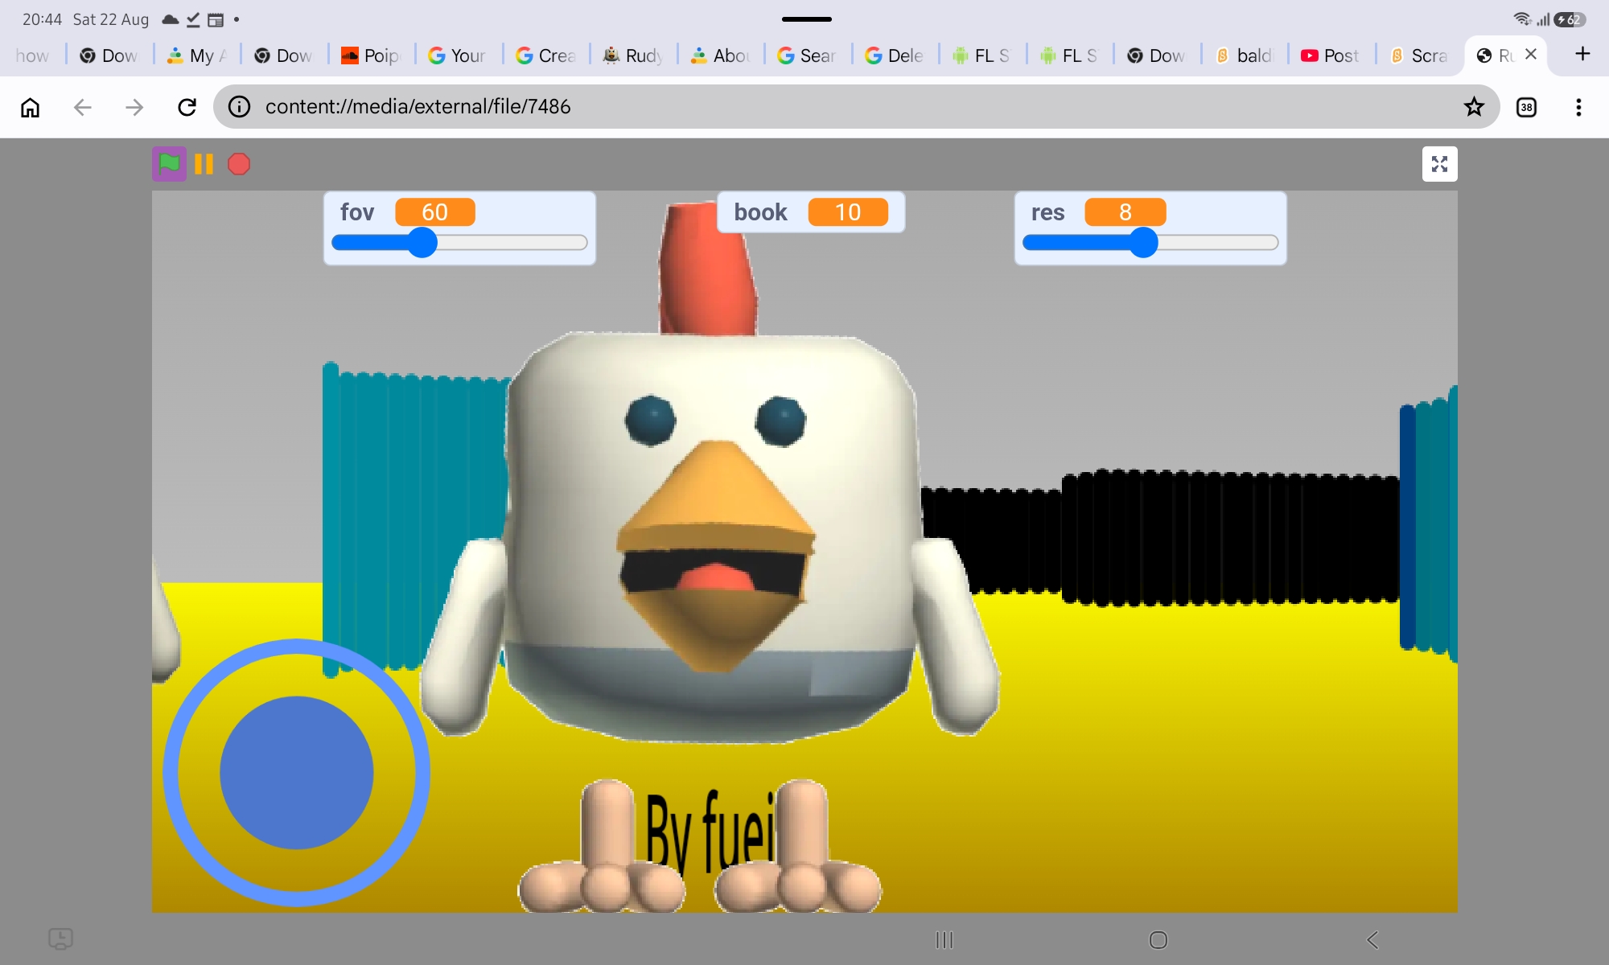Tap the battery indicator in status bar
This screenshot has height=965, width=1609.
click(x=1570, y=19)
